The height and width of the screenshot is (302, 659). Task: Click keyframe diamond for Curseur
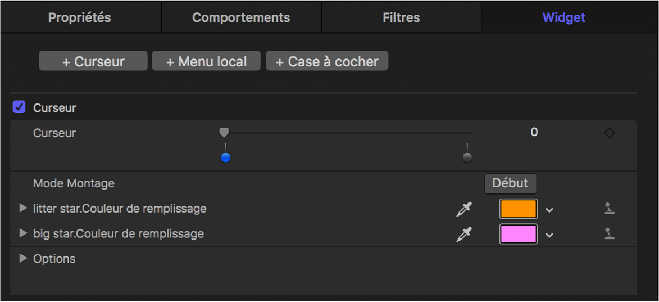point(609,133)
